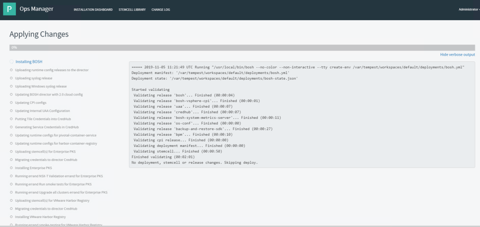The height and width of the screenshot is (227, 480).
Task: Open the Installation Dashboard page
Action: 93,9
